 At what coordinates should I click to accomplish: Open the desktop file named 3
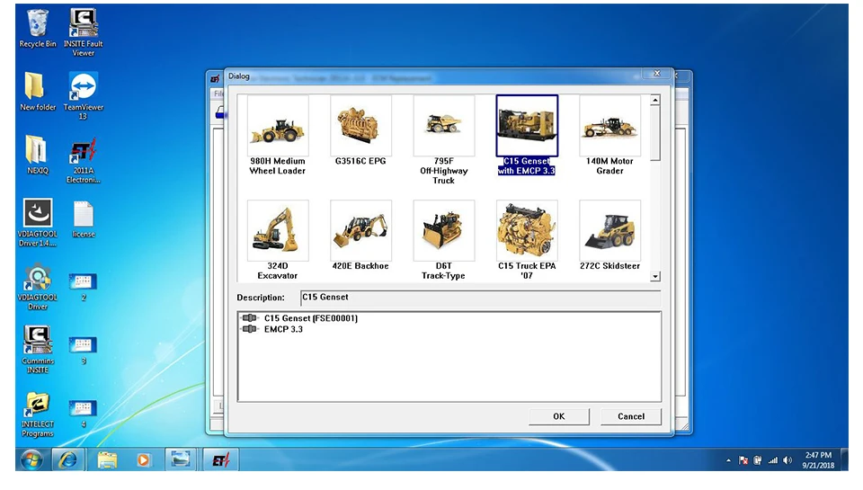[83, 351]
